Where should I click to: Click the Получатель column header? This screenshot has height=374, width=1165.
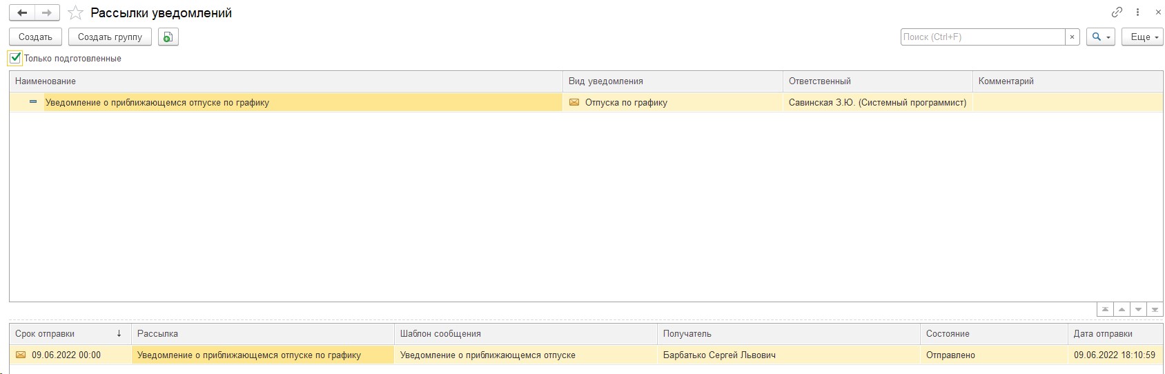pyautogui.click(x=789, y=333)
